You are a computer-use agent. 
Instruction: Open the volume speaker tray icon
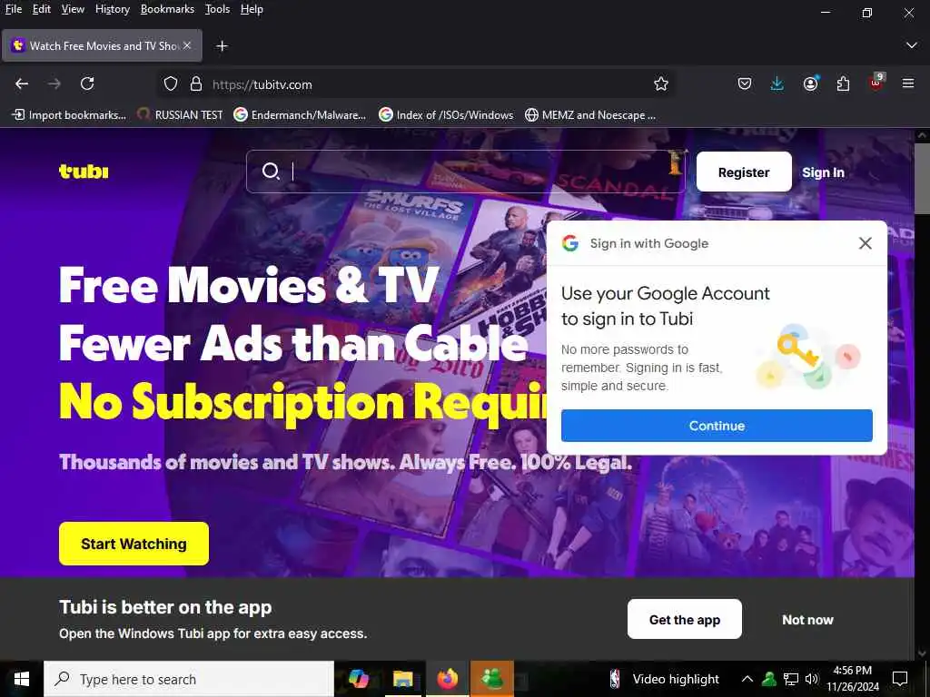(x=812, y=679)
